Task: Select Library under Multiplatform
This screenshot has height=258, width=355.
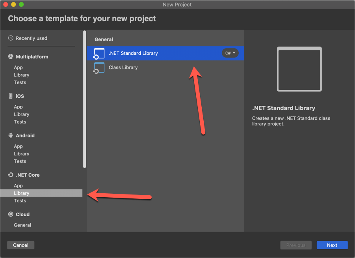Action: 22,75
